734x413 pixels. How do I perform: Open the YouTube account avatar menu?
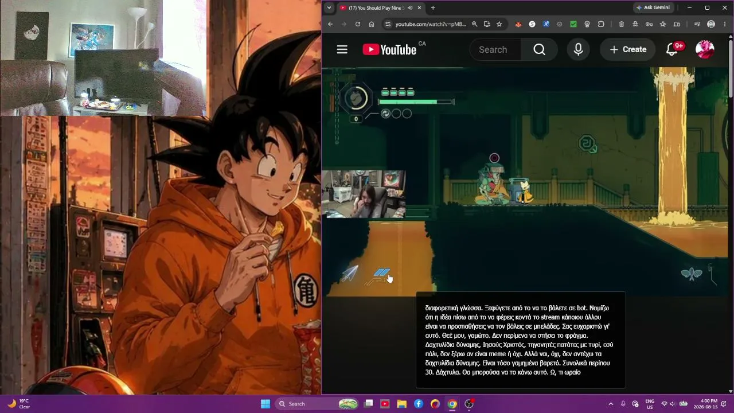tap(705, 49)
